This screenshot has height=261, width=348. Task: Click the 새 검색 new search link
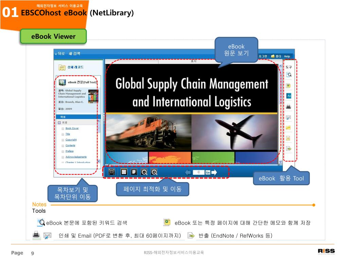point(74,53)
